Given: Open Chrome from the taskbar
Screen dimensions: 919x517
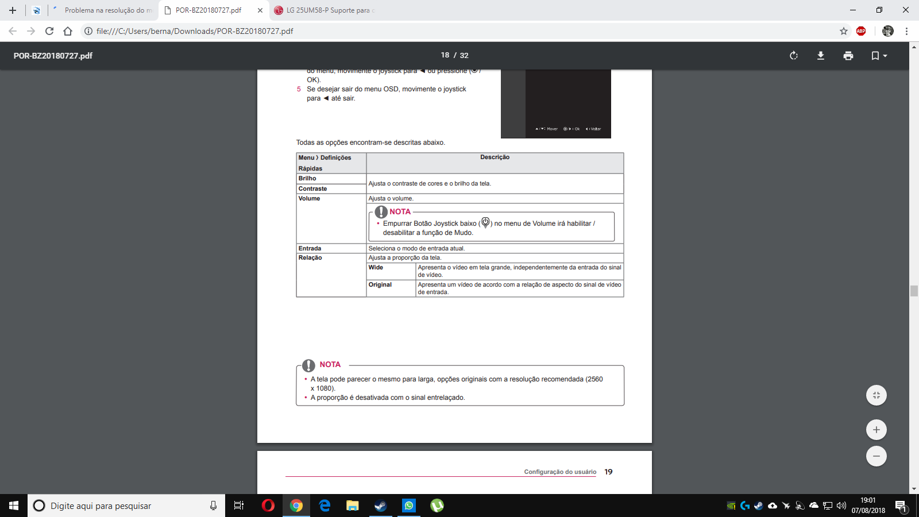Looking at the screenshot, I should (296, 506).
